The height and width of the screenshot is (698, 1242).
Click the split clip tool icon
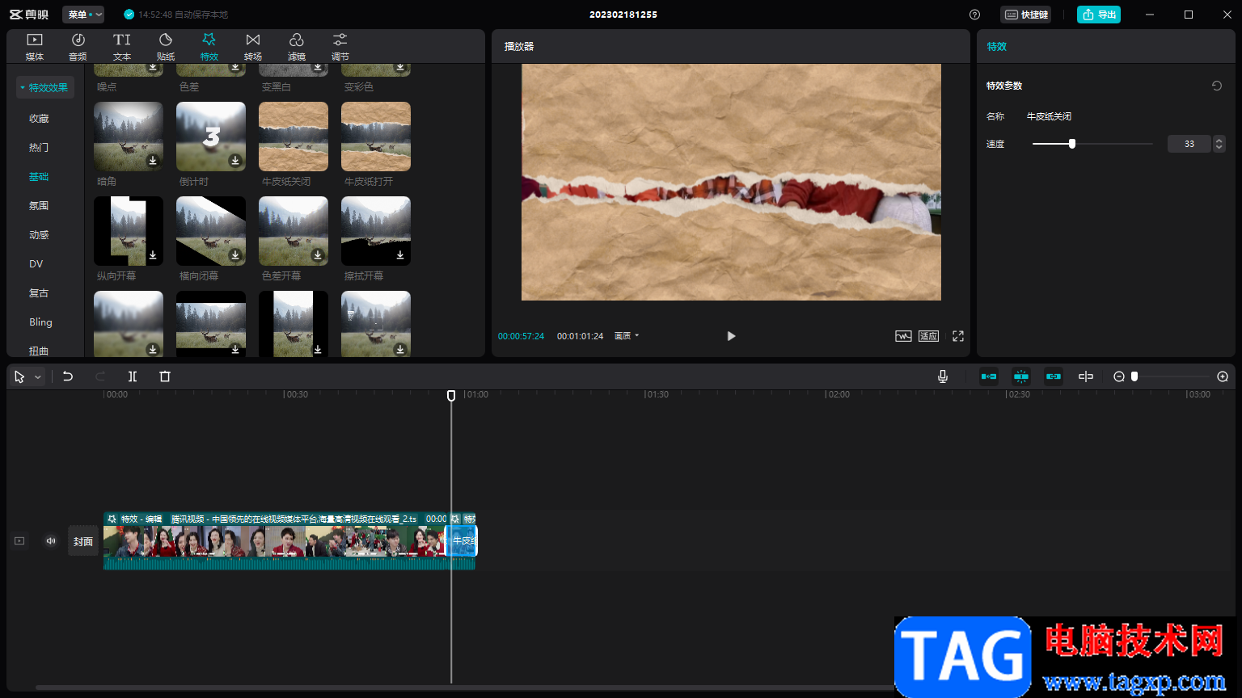(133, 376)
